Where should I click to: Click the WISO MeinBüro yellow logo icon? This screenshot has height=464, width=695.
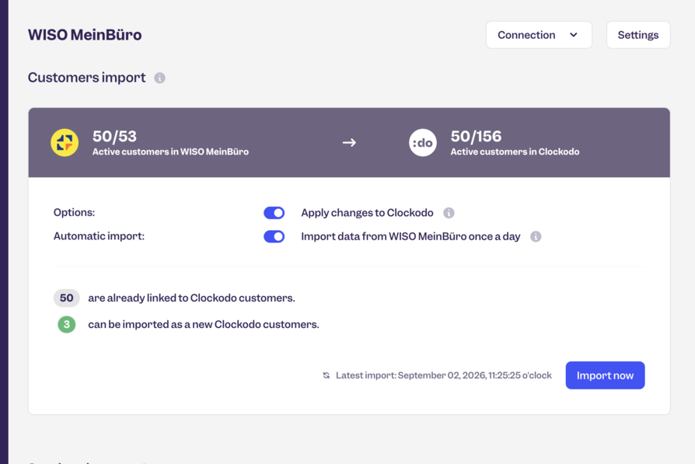(65, 143)
